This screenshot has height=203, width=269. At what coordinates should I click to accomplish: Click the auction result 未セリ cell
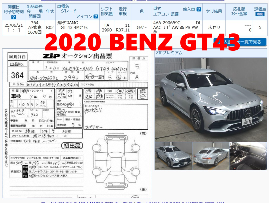pos(214,27)
